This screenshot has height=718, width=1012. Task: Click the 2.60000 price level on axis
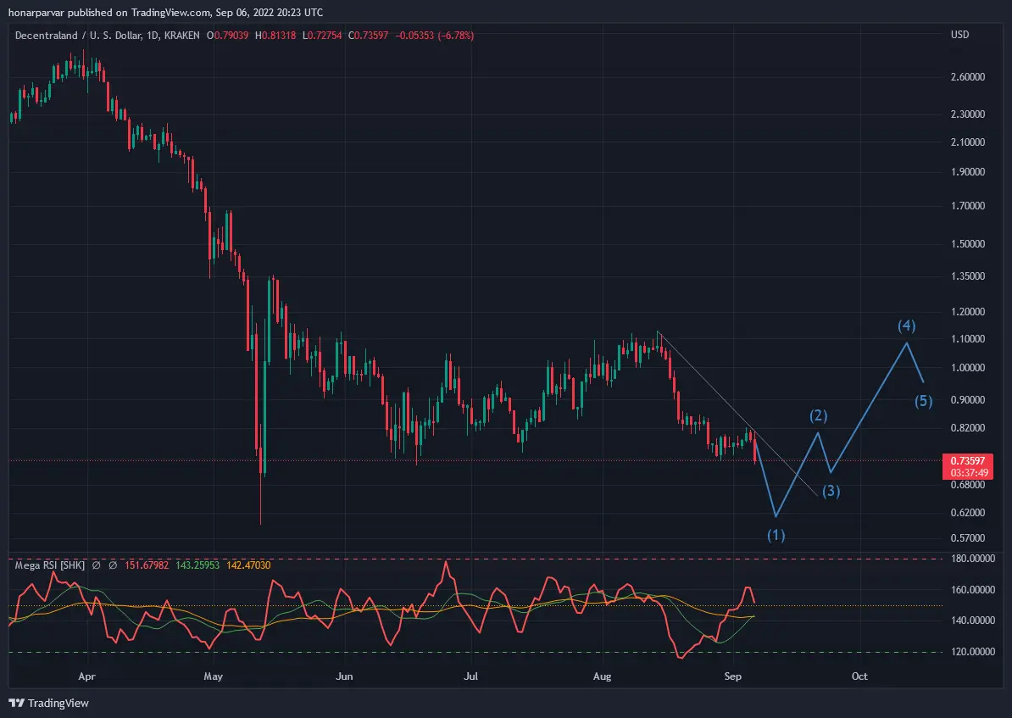pyautogui.click(x=967, y=77)
